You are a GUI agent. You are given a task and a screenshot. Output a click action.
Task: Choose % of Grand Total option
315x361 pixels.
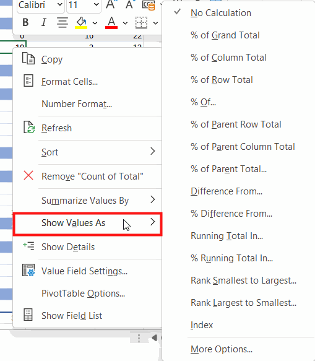tap(225, 35)
